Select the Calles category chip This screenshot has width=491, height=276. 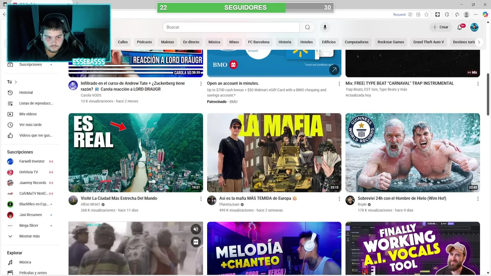[123, 42]
